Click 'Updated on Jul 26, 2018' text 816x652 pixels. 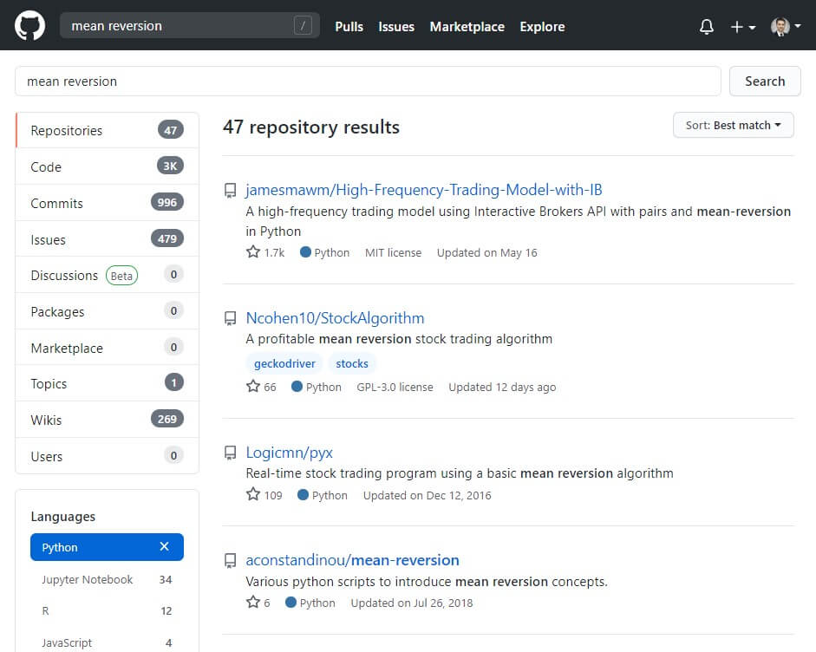(412, 603)
